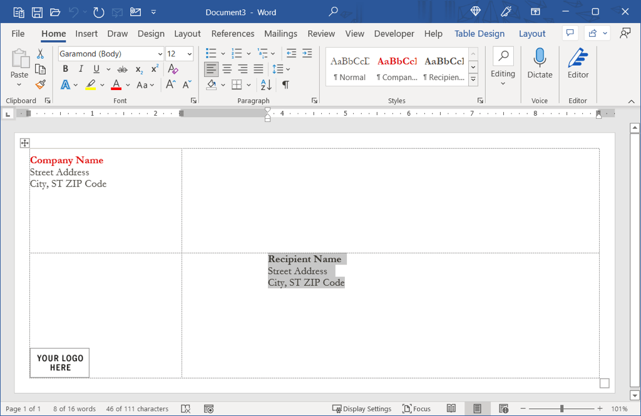Viewport: 641px width, 416px height.
Task: Open the References ribbon tab
Action: coord(232,34)
